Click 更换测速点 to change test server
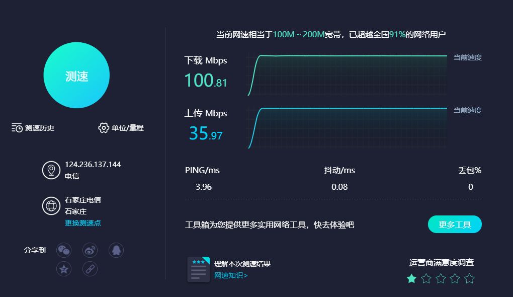 (83, 223)
